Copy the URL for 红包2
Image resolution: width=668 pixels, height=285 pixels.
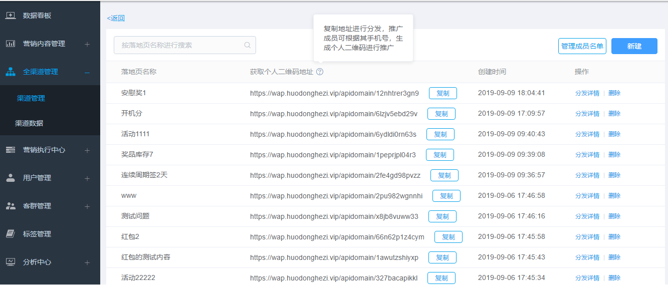pos(449,237)
